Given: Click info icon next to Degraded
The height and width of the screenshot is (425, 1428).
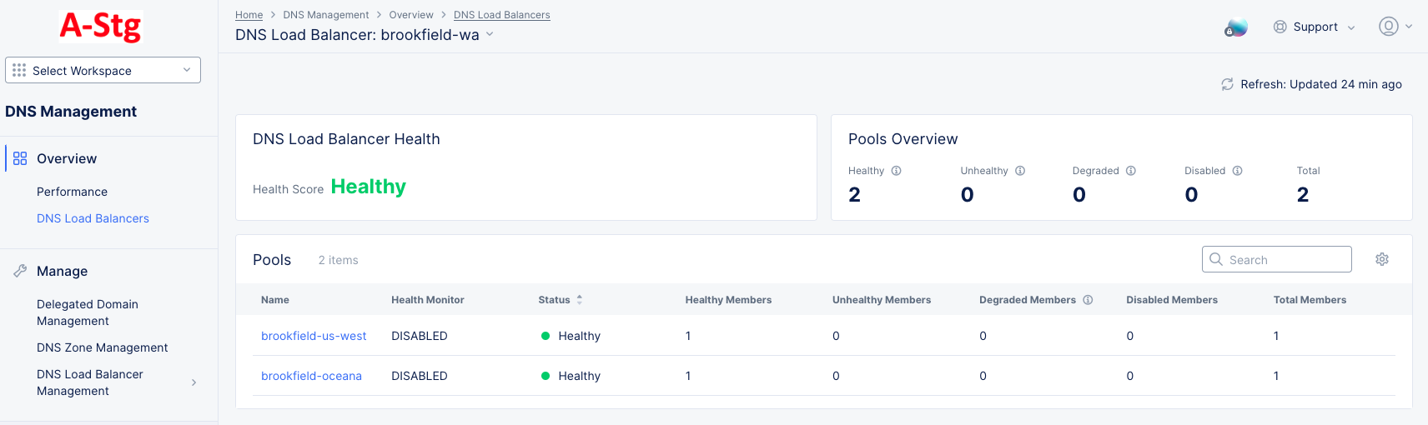Looking at the screenshot, I should pyautogui.click(x=1130, y=171).
